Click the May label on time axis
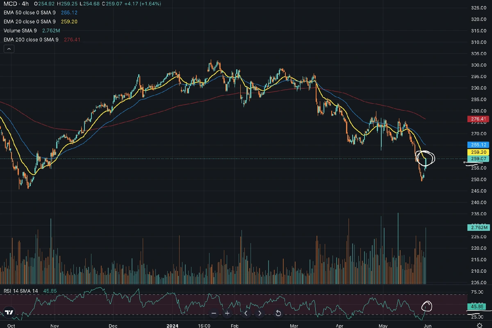 point(383,326)
